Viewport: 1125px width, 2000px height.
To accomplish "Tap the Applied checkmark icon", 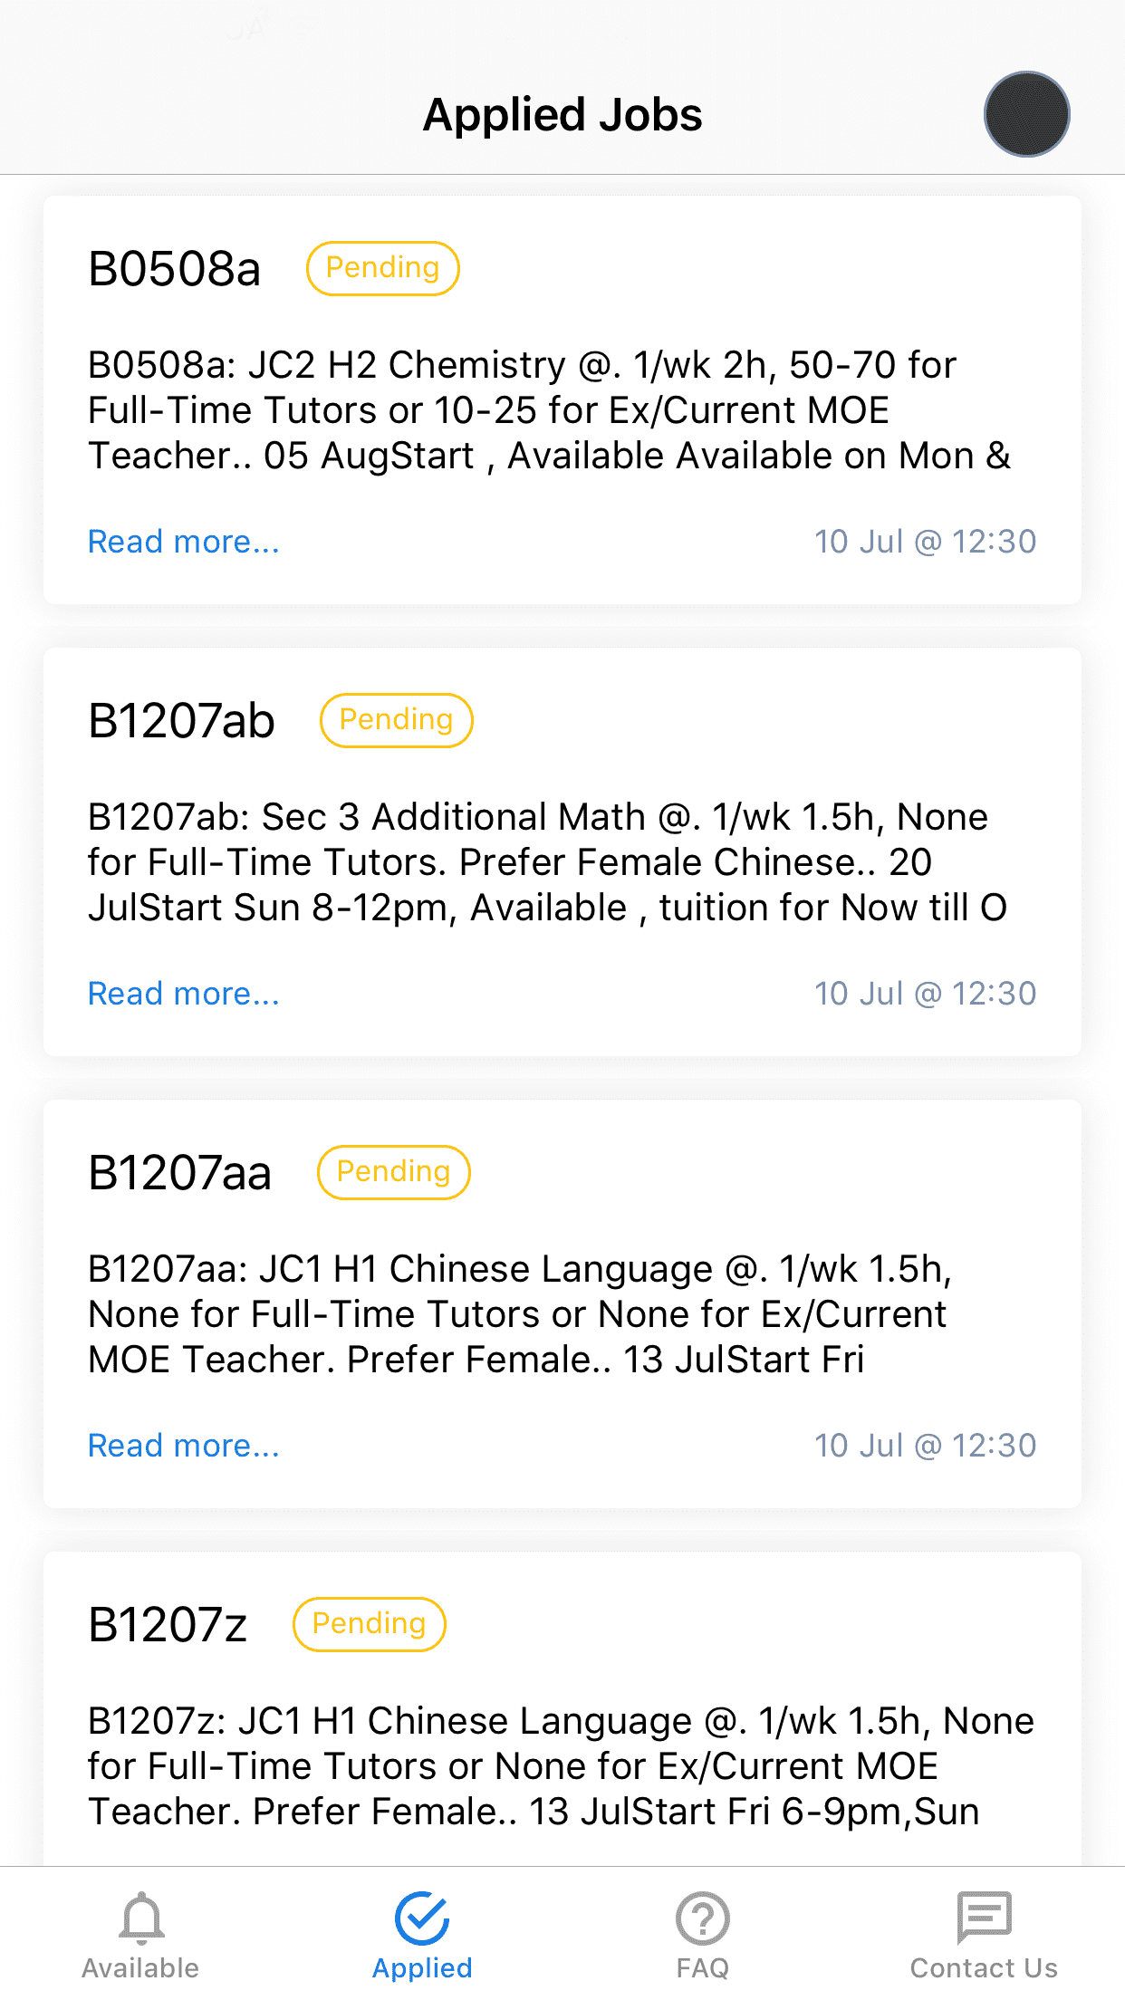I will 422,1917.
